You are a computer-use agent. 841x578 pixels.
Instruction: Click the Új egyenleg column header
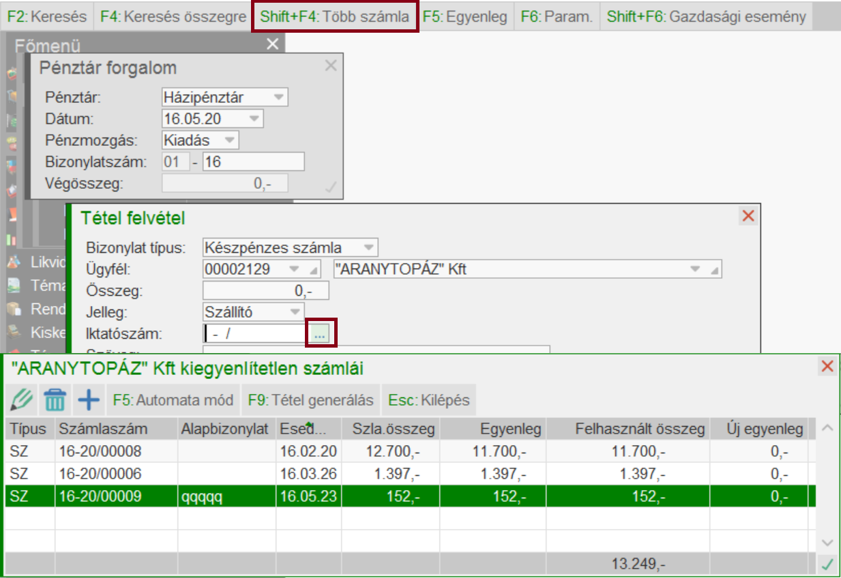pyautogui.click(x=758, y=429)
